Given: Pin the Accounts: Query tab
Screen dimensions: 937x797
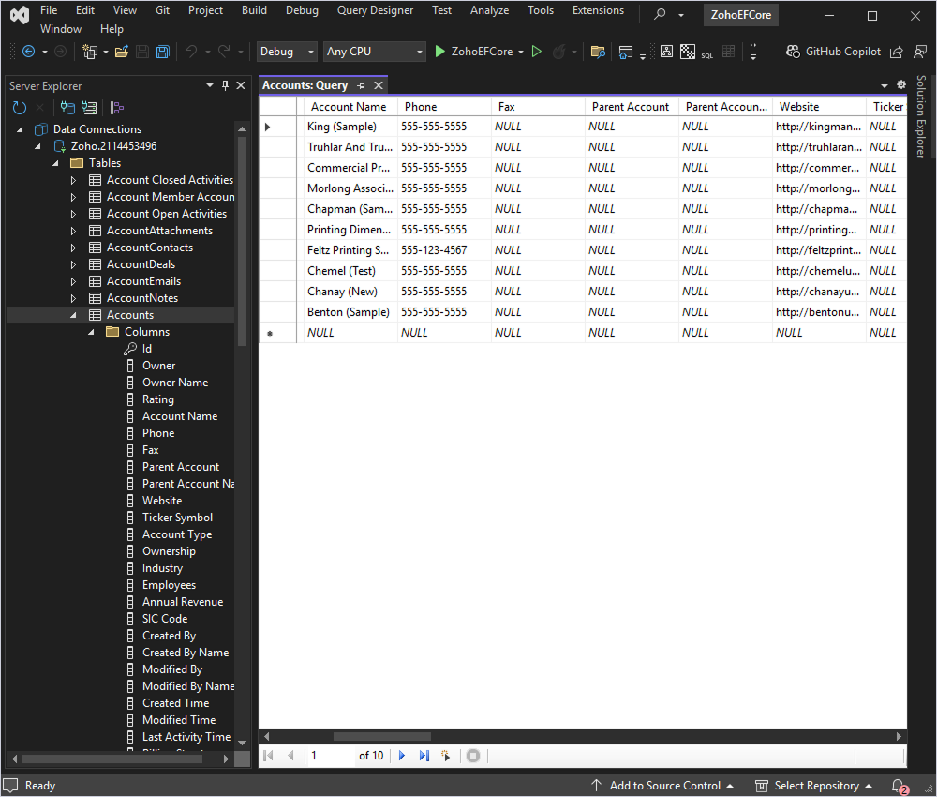Looking at the screenshot, I should (362, 85).
